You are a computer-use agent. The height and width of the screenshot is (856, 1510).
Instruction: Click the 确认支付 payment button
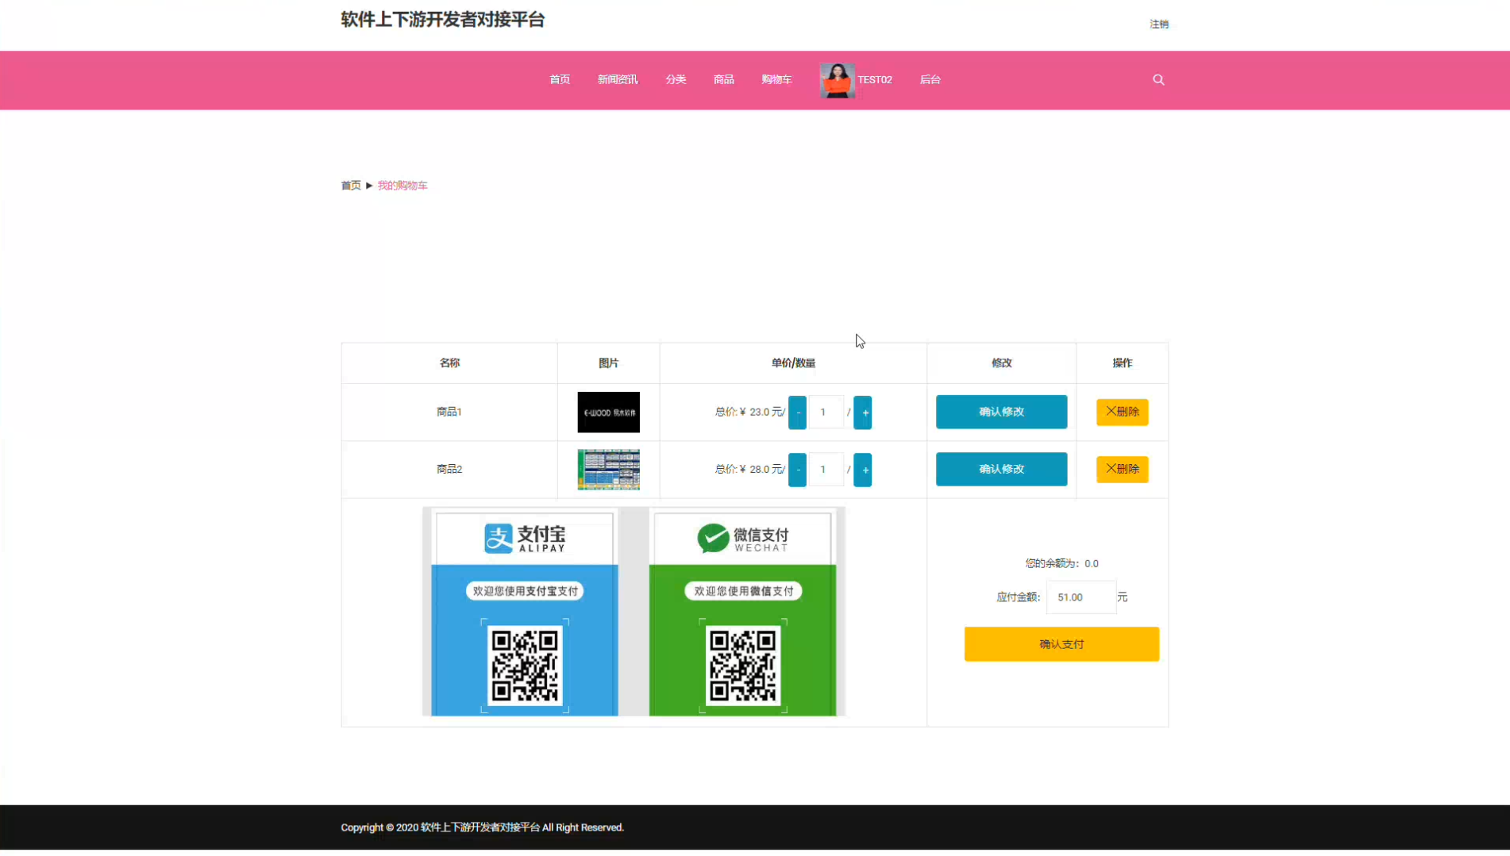pyautogui.click(x=1061, y=644)
